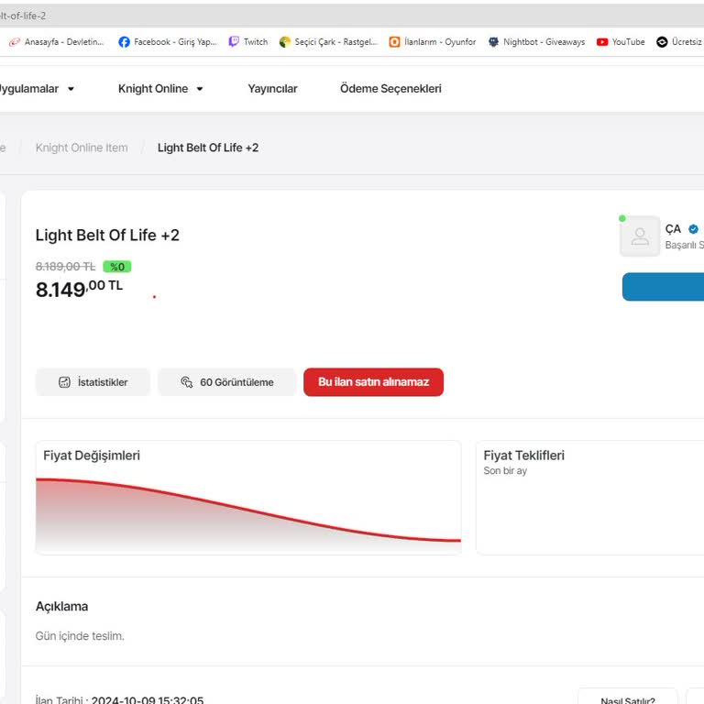This screenshot has width=704, height=704.
Task: Click the Açıklama section heading
Action: pos(62,607)
